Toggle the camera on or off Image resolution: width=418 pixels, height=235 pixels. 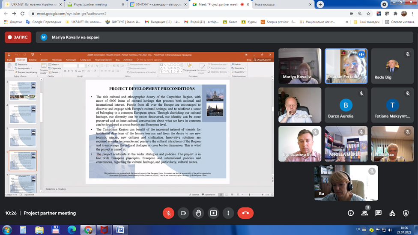tap(183, 213)
